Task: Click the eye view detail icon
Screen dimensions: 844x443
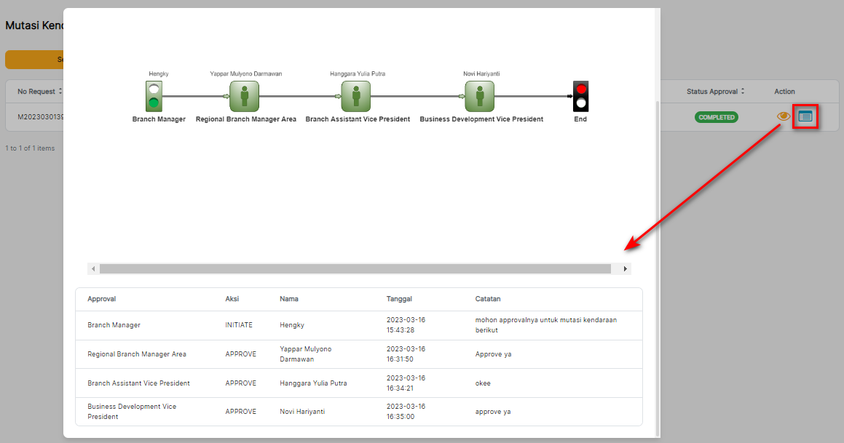Action: [x=784, y=116]
